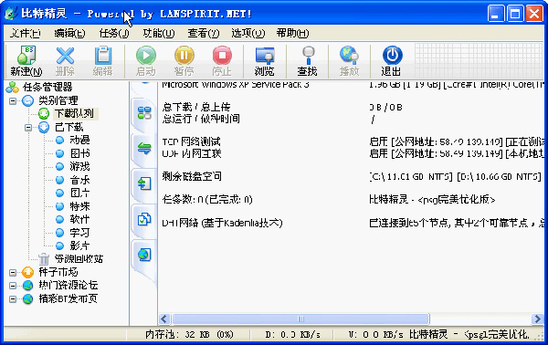Click the horizontal scrollbar thumb
The height and width of the screenshot is (345, 548).
tap(300, 319)
